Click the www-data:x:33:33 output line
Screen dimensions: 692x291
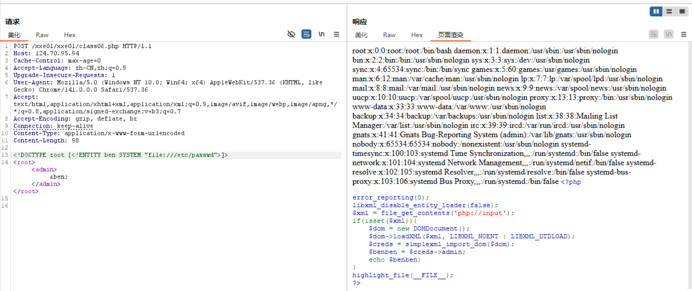click(449, 107)
